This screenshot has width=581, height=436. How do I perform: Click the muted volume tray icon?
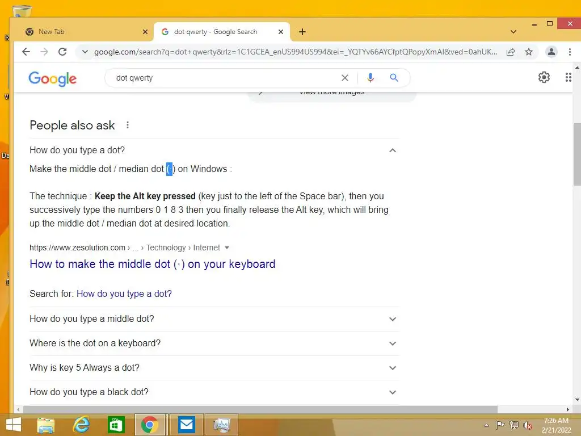[x=528, y=425]
